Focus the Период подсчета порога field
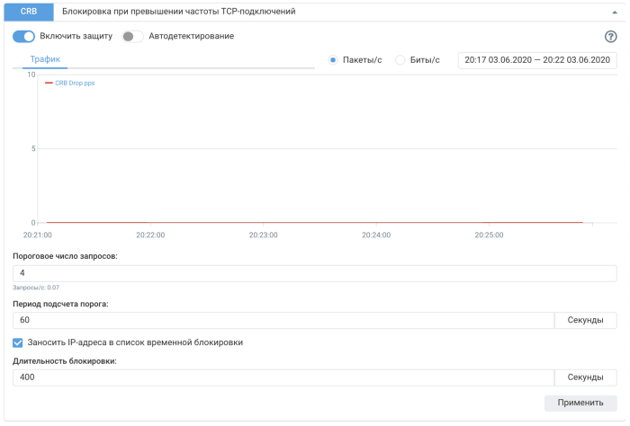630x426 pixels. point(283,320)
